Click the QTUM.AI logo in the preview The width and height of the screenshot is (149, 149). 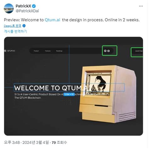pos(10,51)
